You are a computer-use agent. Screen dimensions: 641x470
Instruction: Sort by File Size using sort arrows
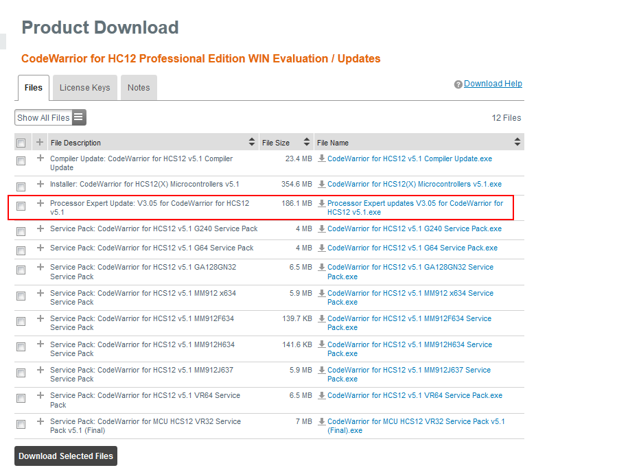[x=307, y=142]
